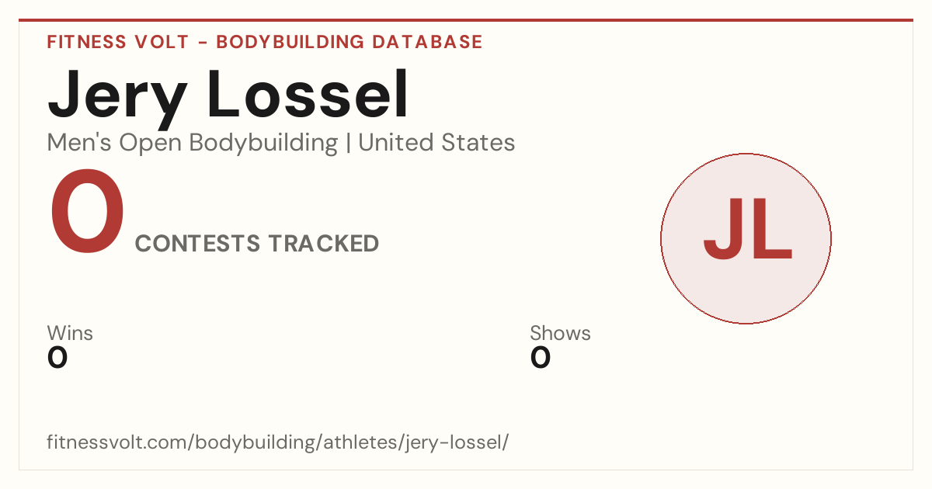Select the first name Jery in heading
This screenshot has width=932, height=489.
click(x=117, y=97)
